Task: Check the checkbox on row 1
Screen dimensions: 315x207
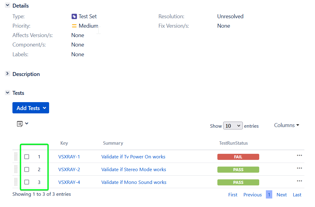Action: click(27, 157)
